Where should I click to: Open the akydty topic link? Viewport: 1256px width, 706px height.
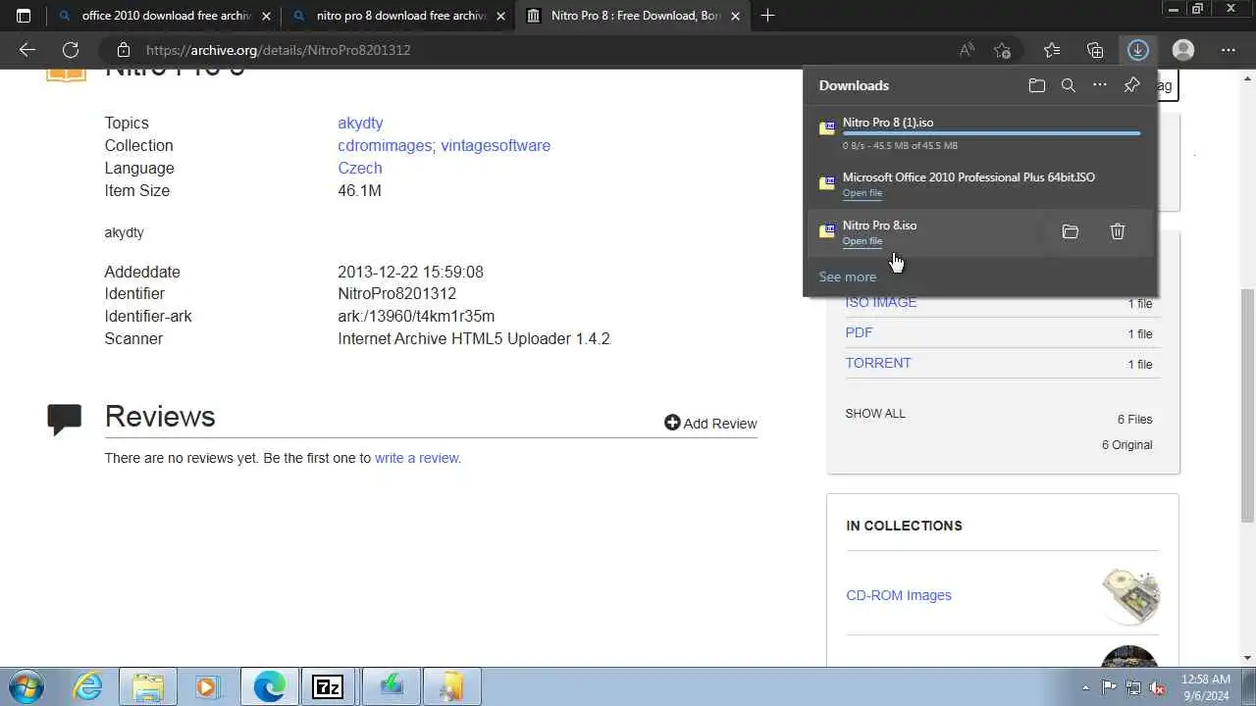[360, 123]
